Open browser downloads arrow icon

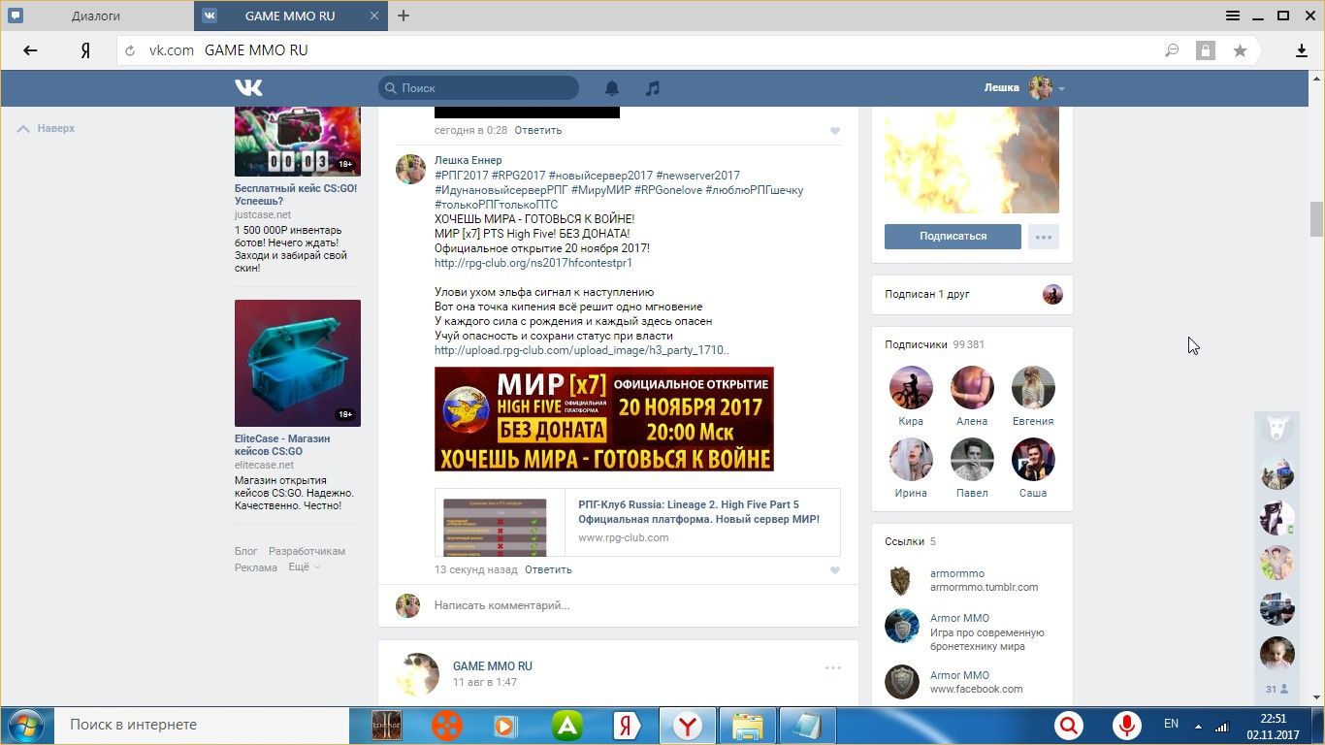point(1302,50)
